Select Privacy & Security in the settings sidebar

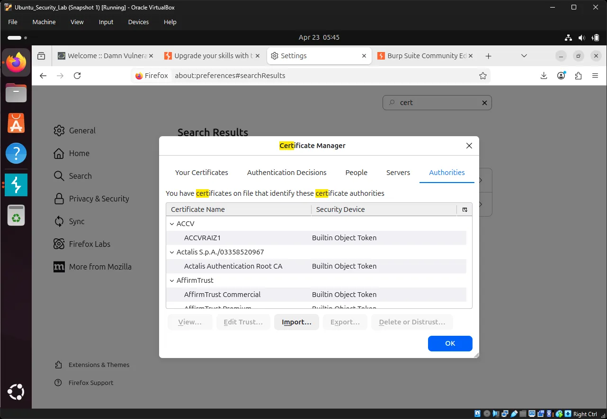99,199
